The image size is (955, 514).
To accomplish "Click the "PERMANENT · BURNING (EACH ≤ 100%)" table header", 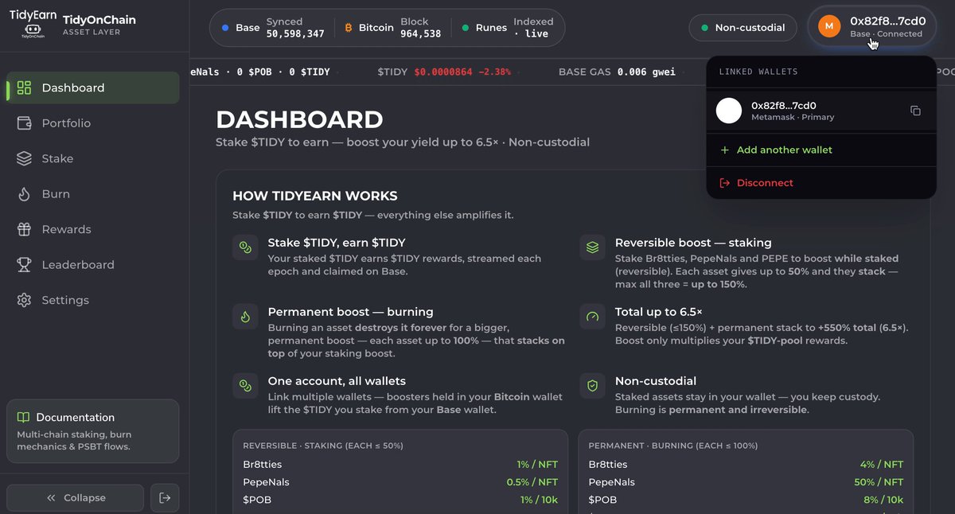I will 673,446.
